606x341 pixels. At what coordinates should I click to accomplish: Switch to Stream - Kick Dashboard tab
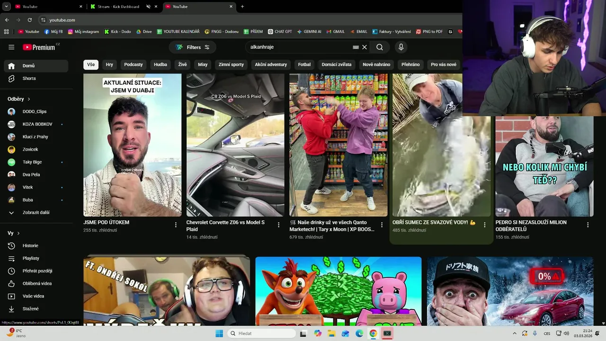(118, 7)
